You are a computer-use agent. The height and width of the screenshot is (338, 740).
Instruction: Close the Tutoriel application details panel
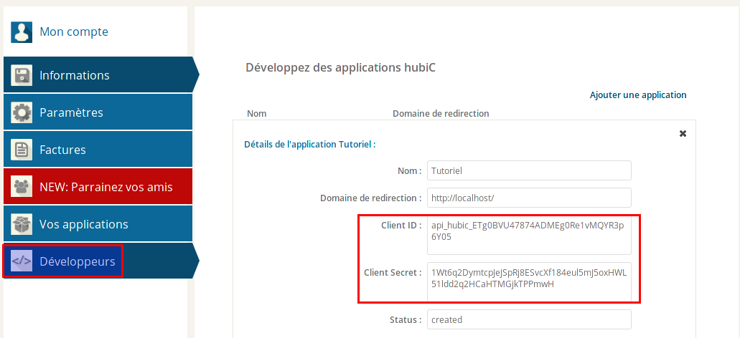(683, 133)
